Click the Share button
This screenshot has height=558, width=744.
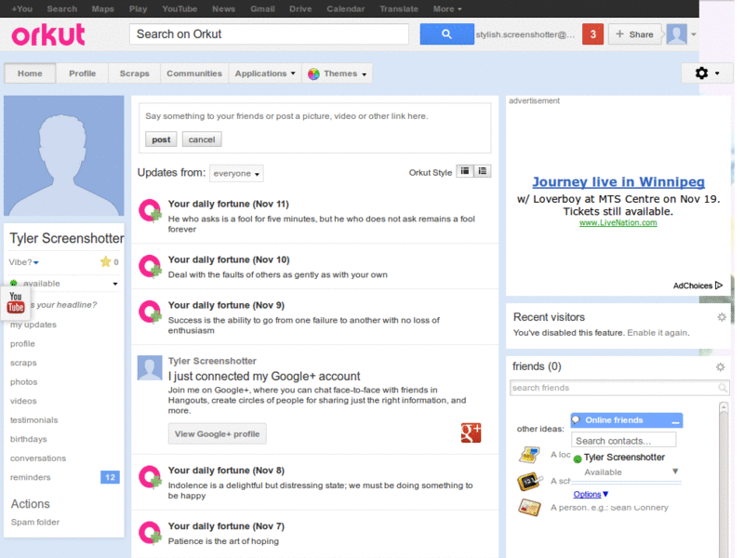pos(635,34)
